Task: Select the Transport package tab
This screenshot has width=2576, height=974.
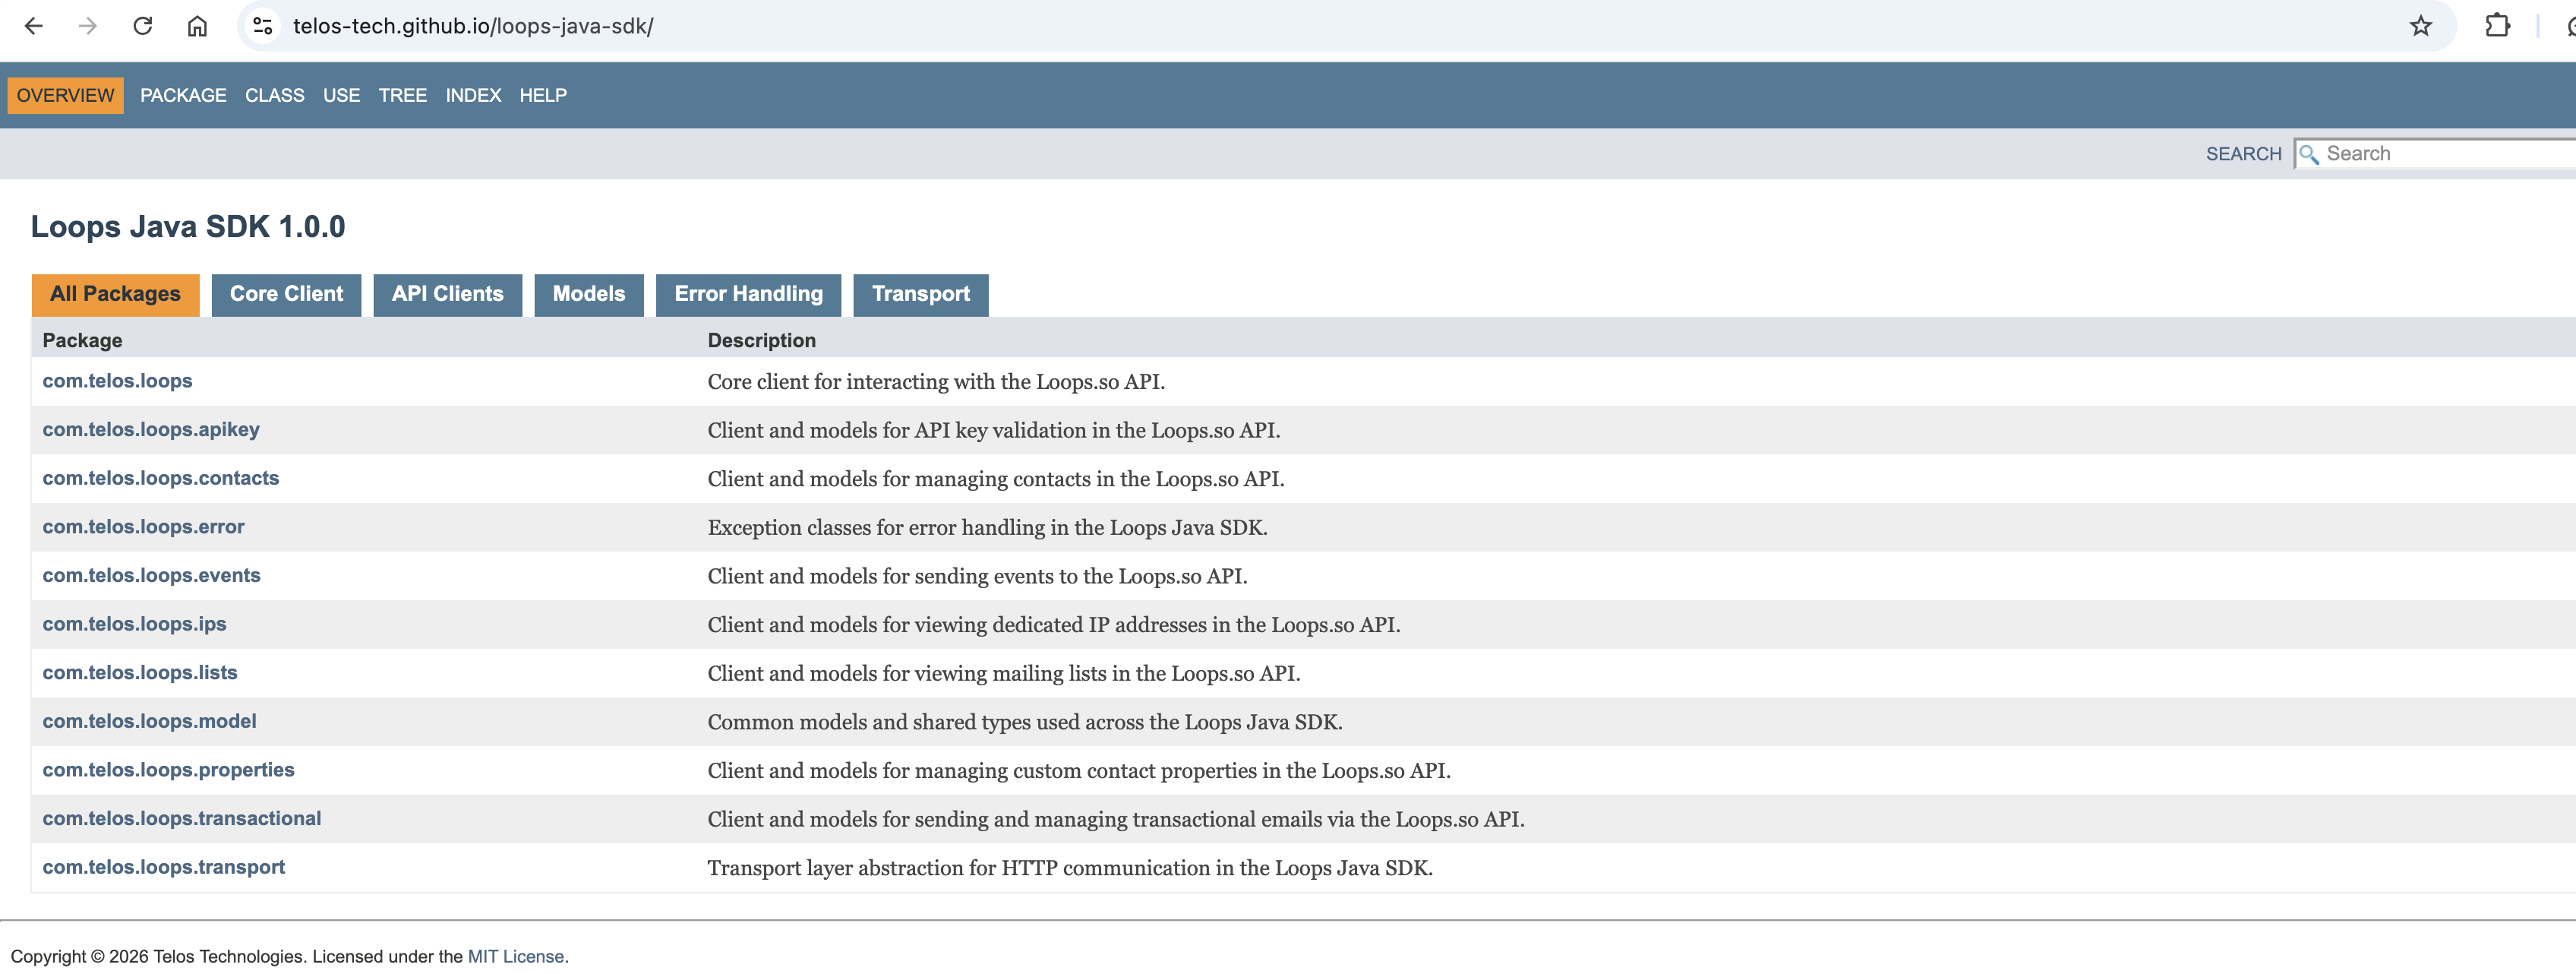Action: click(920, 294)
